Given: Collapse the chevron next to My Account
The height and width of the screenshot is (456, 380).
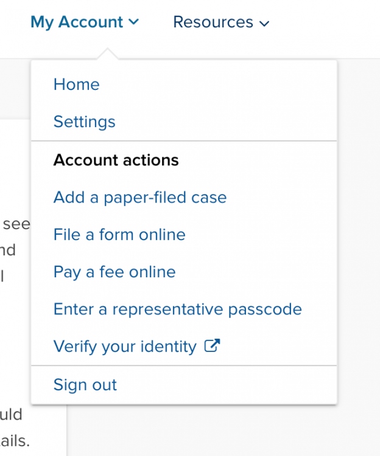Looking at the screenshot, I should 133,22.
